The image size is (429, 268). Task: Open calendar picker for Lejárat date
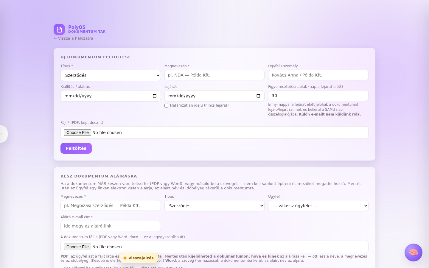tap(258, 96)
